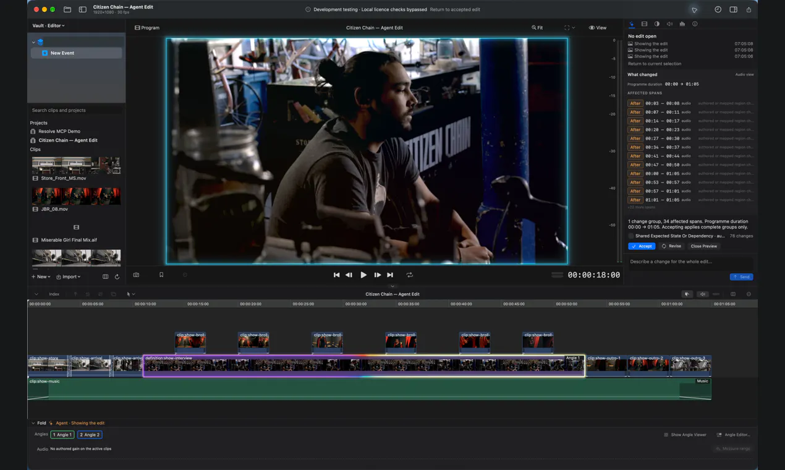Toggle loop playback
The width and height of the screenshot is (785, 470).
coord(409,275)
